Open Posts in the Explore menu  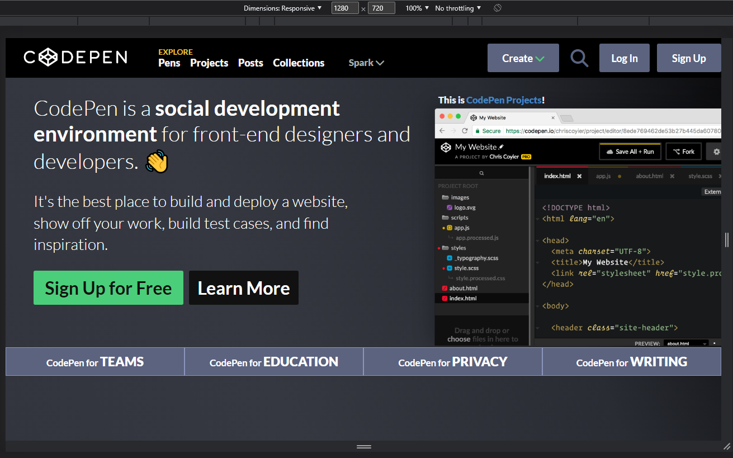click(250, 63)
